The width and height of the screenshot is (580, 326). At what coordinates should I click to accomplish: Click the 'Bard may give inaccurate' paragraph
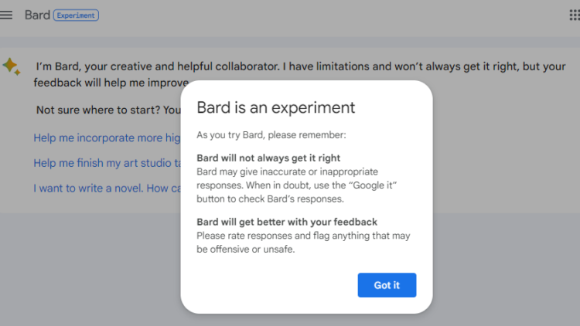tap(296, 185)
